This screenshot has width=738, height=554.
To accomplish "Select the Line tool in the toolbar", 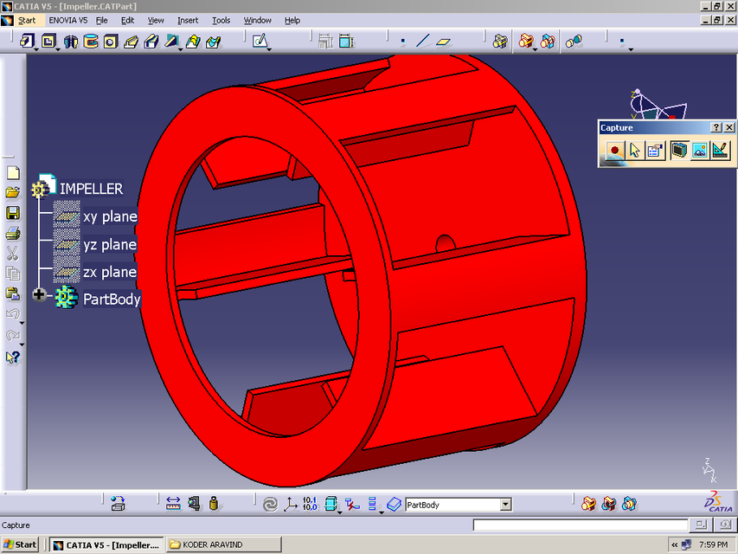I will coord(424,40).
